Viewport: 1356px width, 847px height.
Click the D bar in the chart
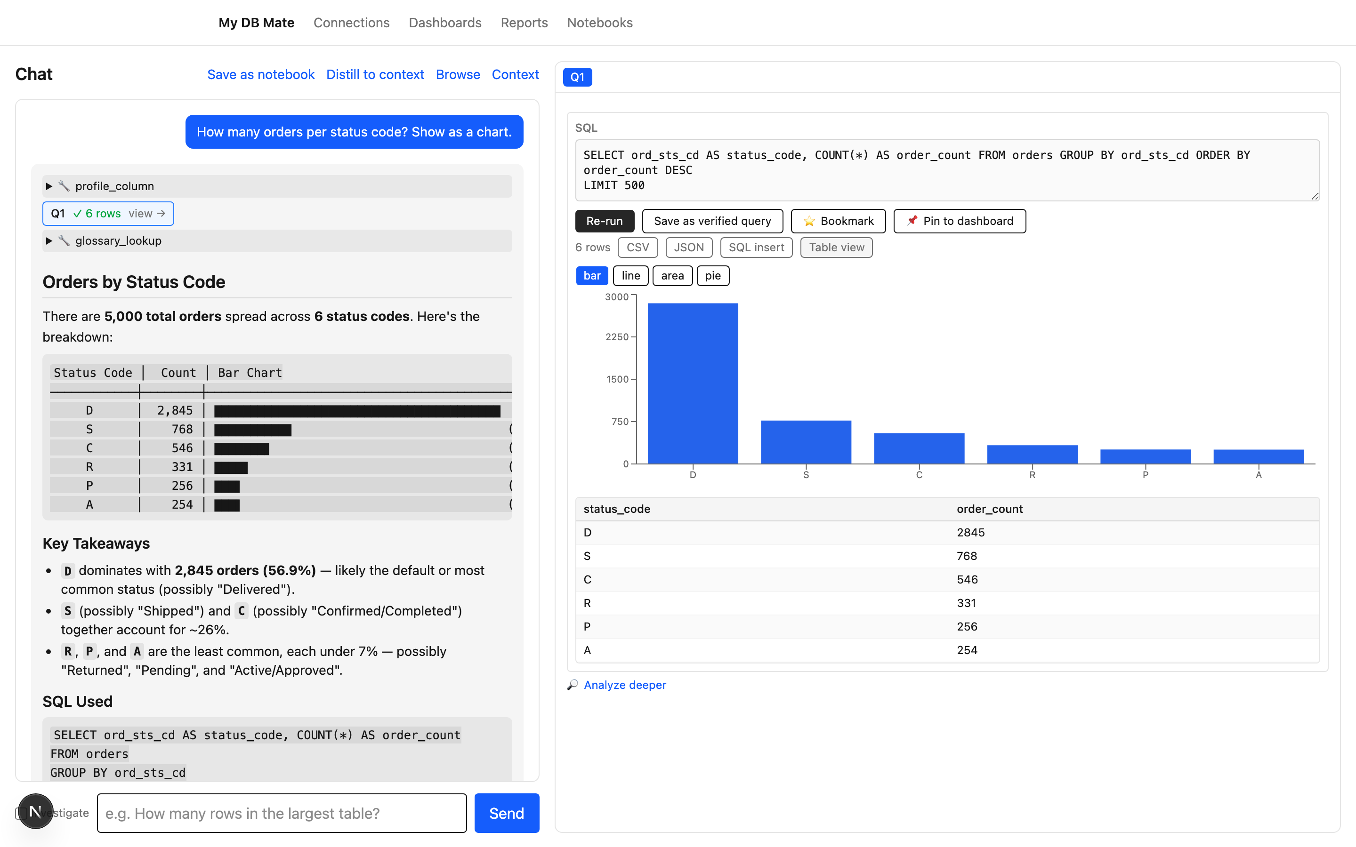(693, 383)
